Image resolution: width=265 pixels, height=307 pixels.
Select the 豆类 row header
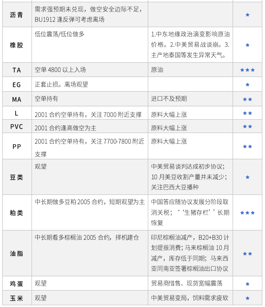click(17, 177)
